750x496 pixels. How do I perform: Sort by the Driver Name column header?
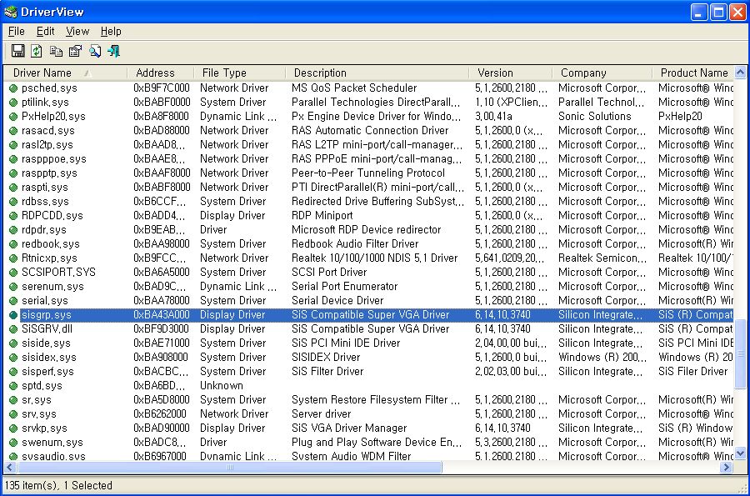click(x=66, y=73)
